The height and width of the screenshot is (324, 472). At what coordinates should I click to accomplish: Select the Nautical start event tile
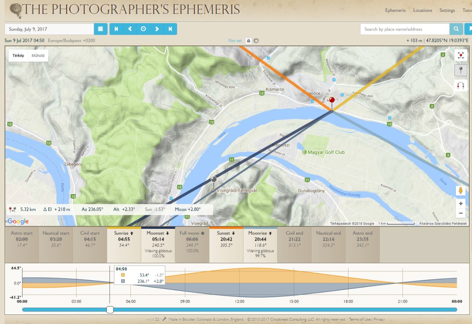(x=56, y=245)
